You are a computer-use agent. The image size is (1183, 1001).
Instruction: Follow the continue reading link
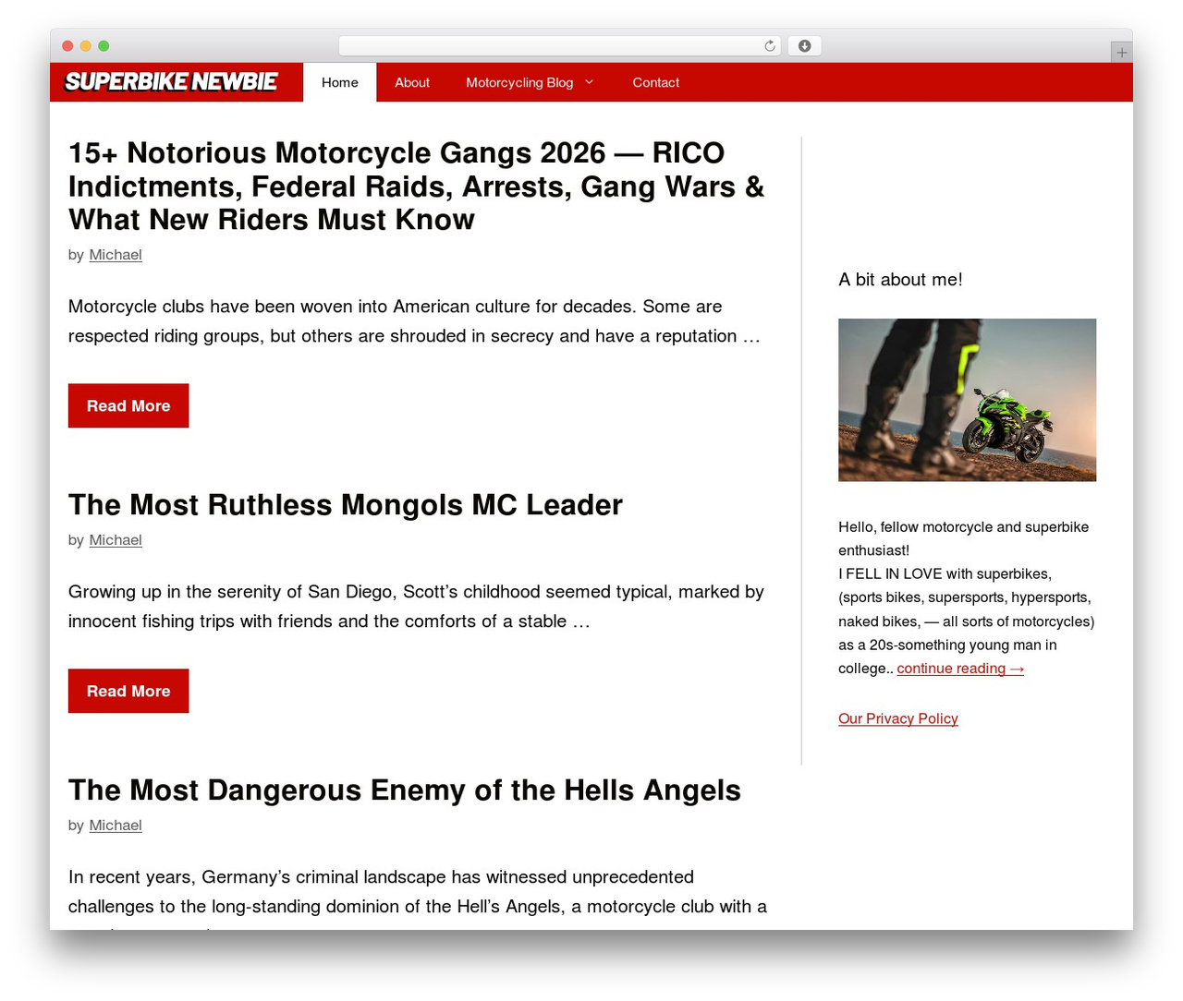point(960,669)
